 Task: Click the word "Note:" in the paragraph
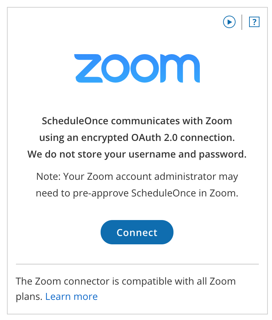coord(49,177)
